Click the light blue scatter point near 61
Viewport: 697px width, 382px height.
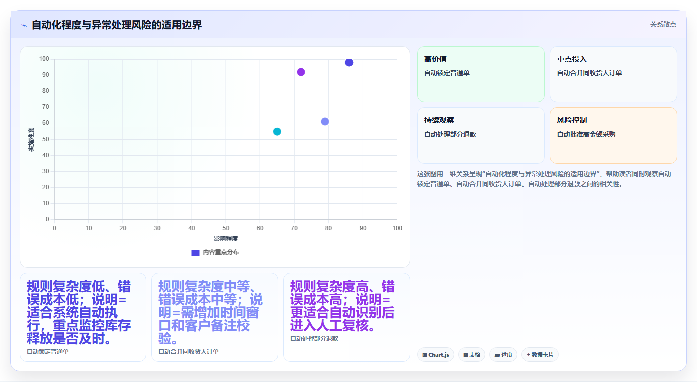click(325, 121)
